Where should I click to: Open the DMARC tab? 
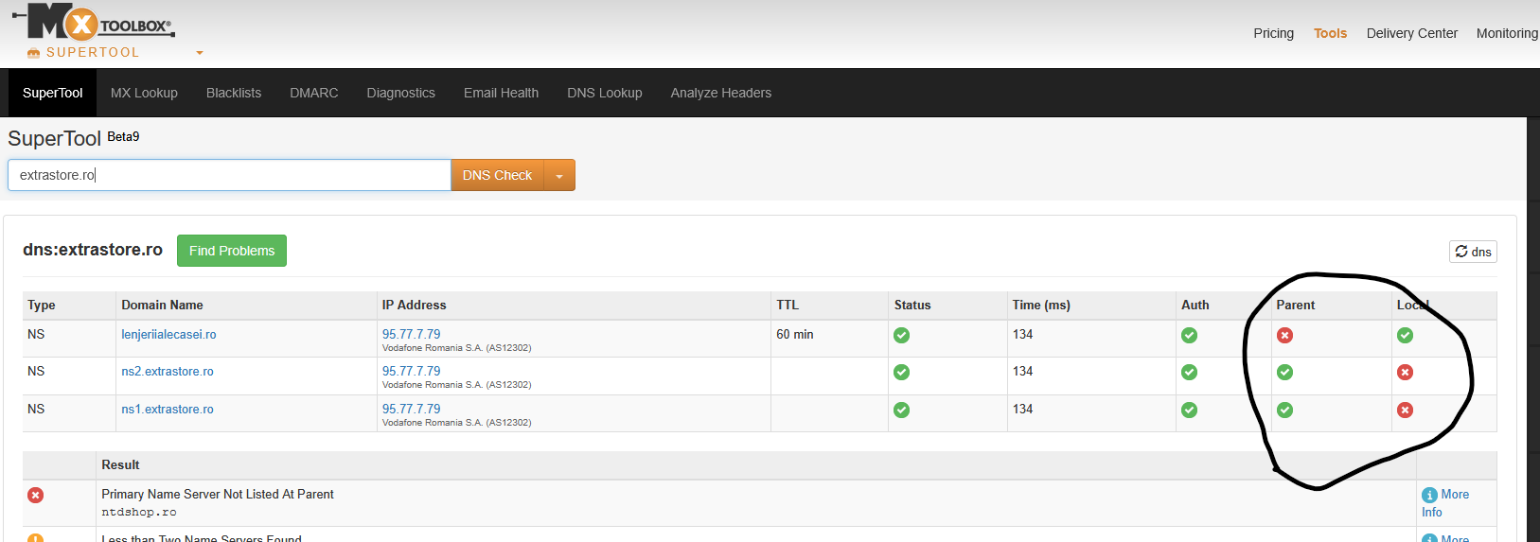pyautogui.click(x=314, y=93)
